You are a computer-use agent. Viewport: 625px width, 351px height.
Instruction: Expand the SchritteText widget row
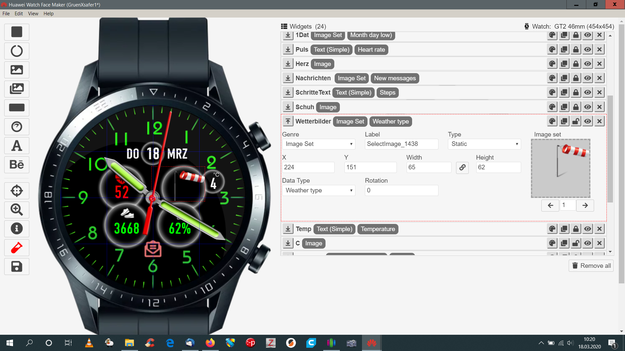click(x=288, y=92)
